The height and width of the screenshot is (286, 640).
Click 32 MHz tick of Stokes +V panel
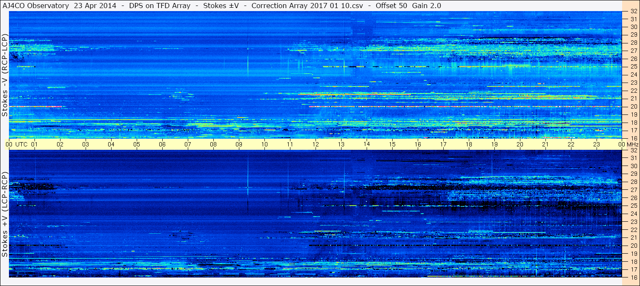tap(633, 150)
